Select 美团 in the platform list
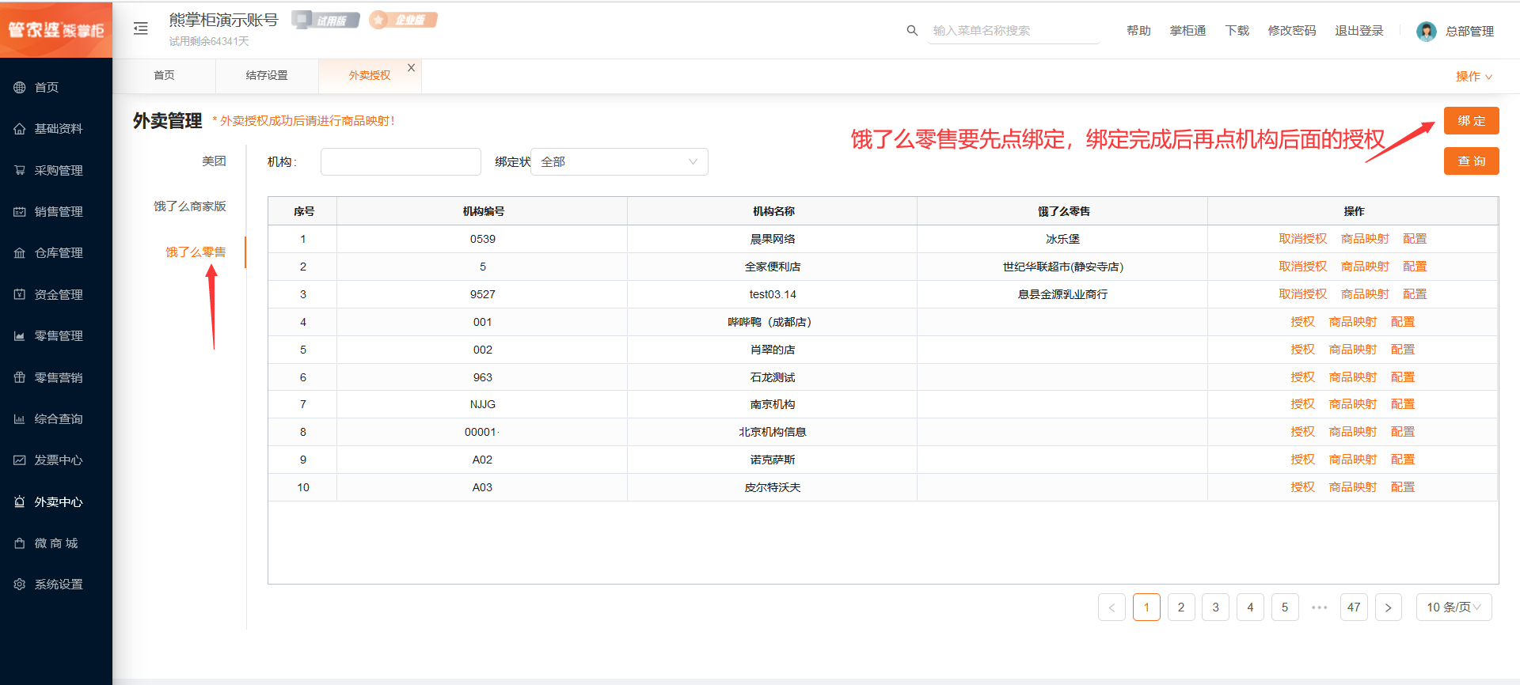Image resolution: width=1520 pixels, height=685 pixels. click(214, 161)
